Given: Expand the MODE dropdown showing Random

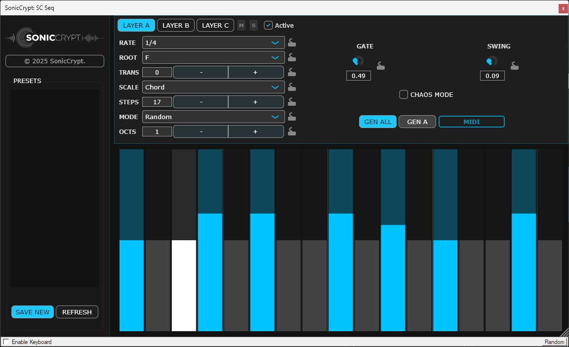Looking at the screenshot, I should tap(213, 117).
